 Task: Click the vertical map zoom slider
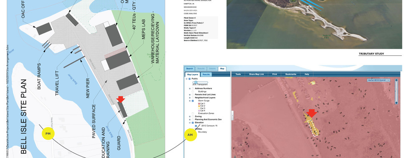396,92
